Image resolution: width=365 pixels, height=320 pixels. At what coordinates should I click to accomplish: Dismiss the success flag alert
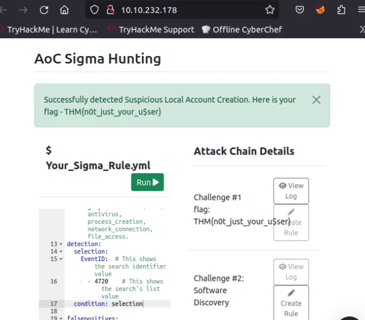point(316,100)
